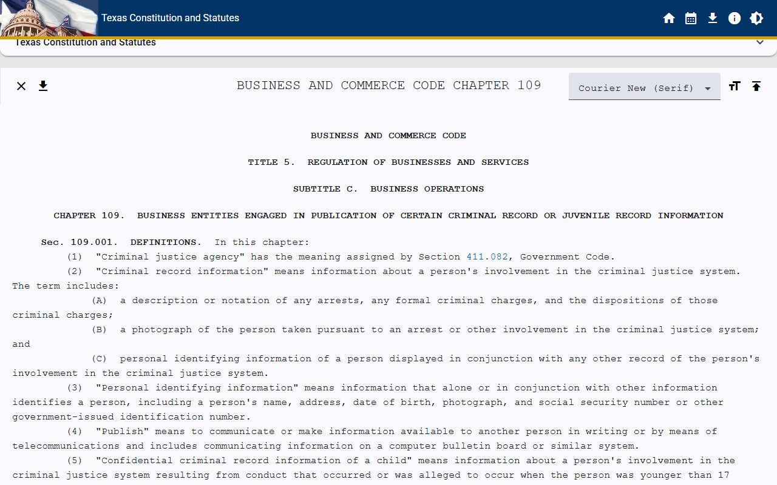
Task: Toggle the brightness theme icon
Action: click(x=756, y=18)
